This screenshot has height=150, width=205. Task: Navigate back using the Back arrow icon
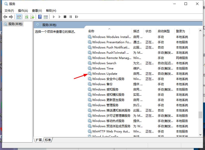point(5,17)
